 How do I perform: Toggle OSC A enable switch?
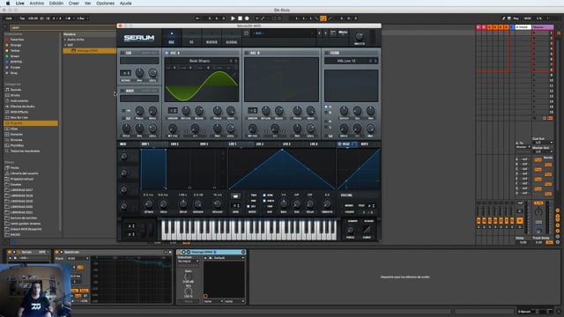coord(167,53)
